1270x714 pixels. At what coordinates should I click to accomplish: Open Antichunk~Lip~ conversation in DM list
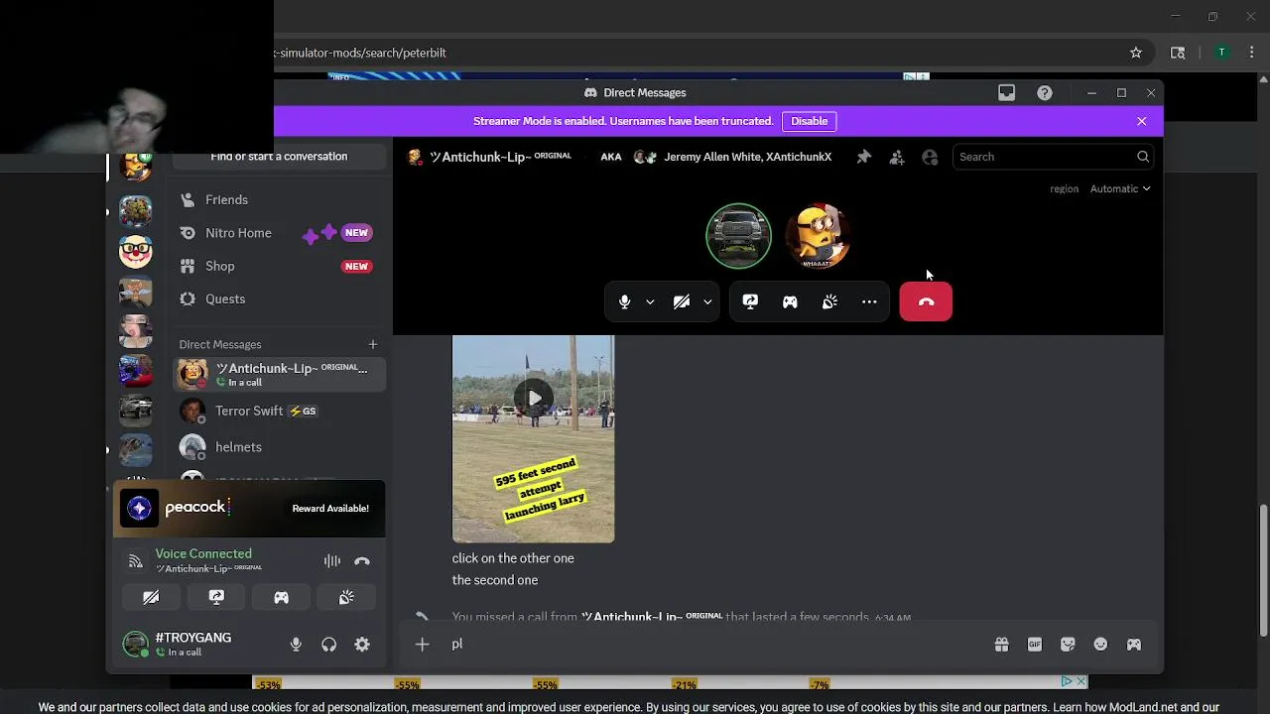click(279, 374)
